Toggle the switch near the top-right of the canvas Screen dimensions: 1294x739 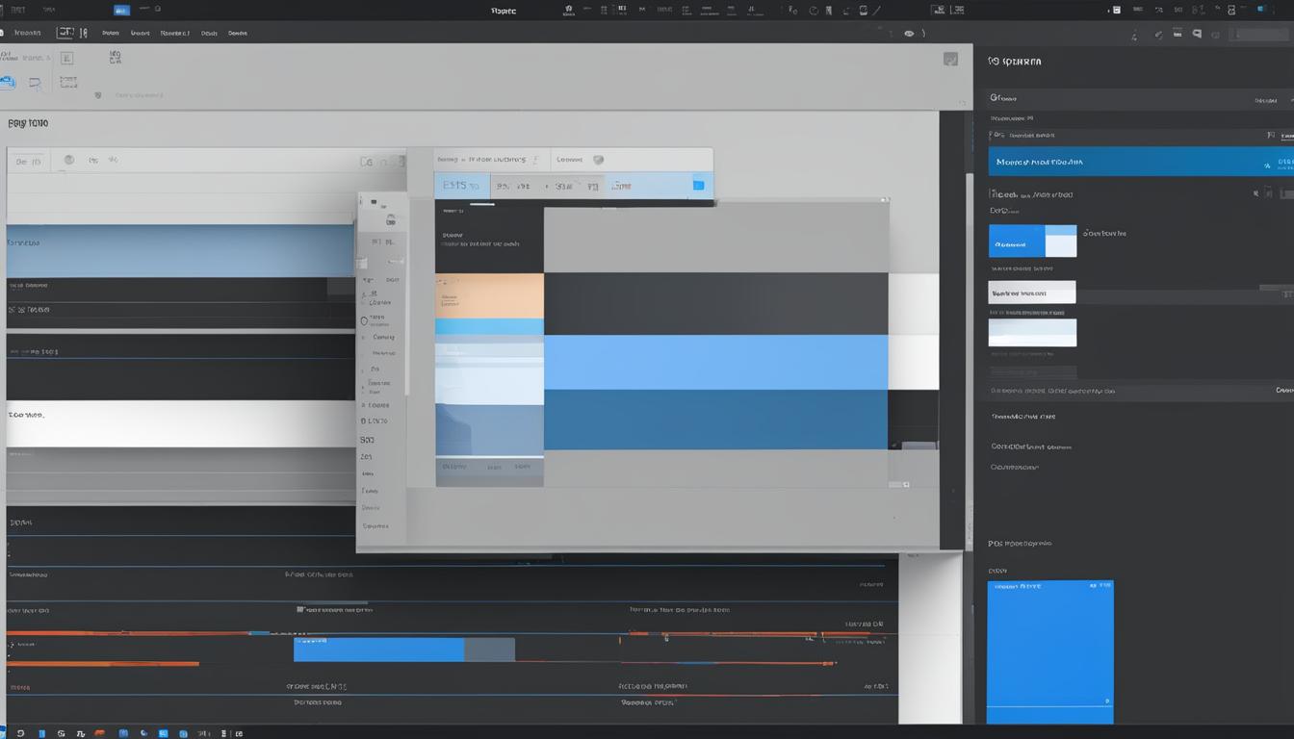598,160
